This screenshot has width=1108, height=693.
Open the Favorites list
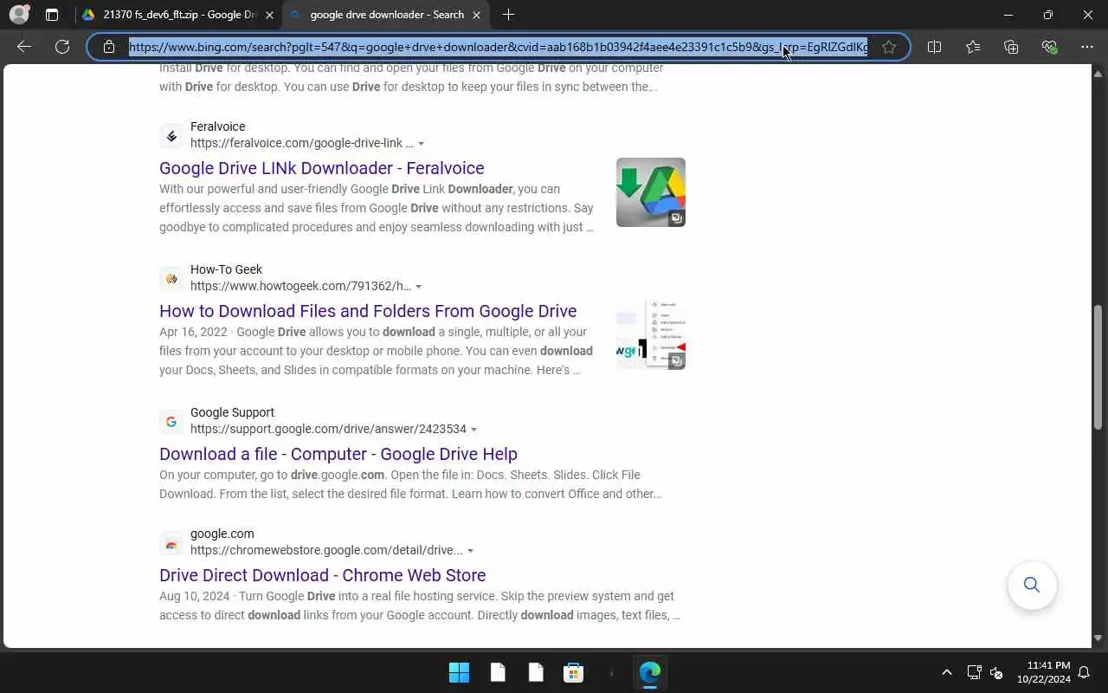973,47
